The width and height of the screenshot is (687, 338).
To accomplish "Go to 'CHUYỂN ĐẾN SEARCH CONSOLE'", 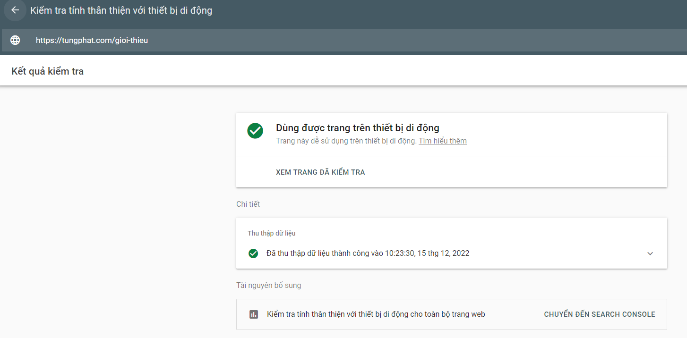I will [599, 314].
